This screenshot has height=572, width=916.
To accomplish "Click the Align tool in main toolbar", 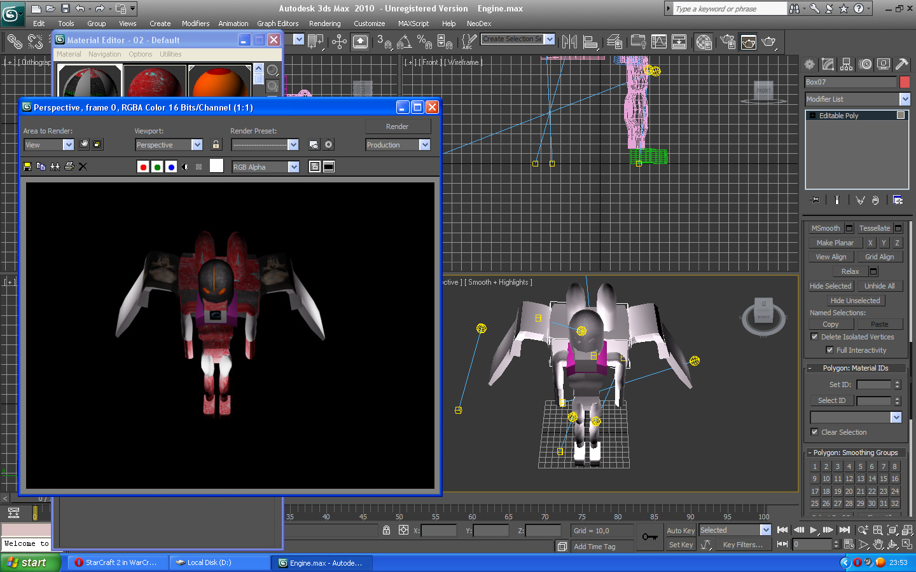I will [591, 42].
